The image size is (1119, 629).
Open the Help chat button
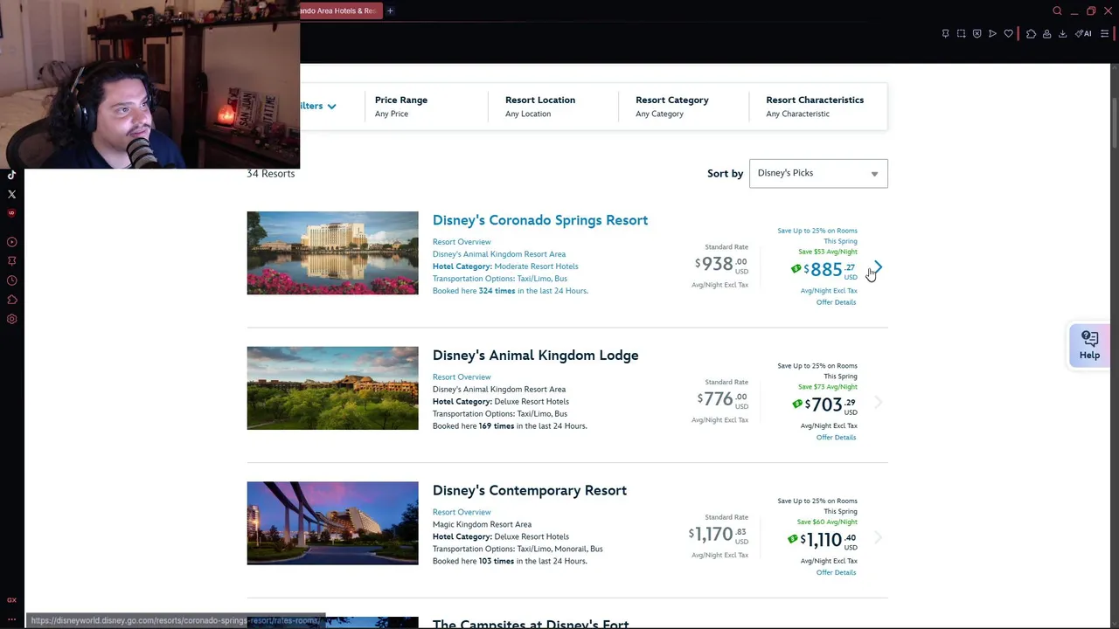[x=1089, y=345]
